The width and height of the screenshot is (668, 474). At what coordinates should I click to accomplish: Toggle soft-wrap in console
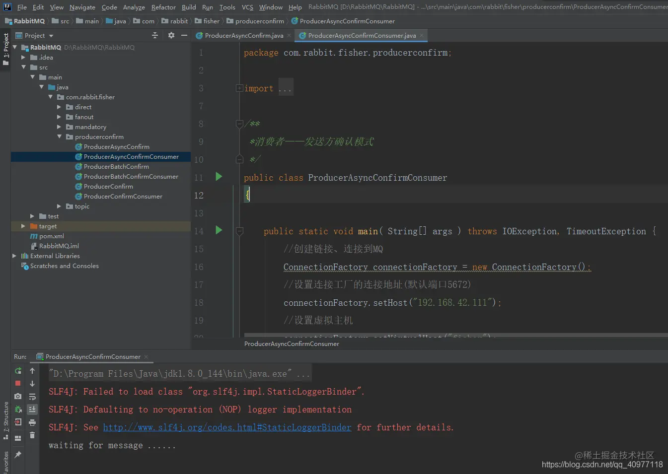coord(32,397)
